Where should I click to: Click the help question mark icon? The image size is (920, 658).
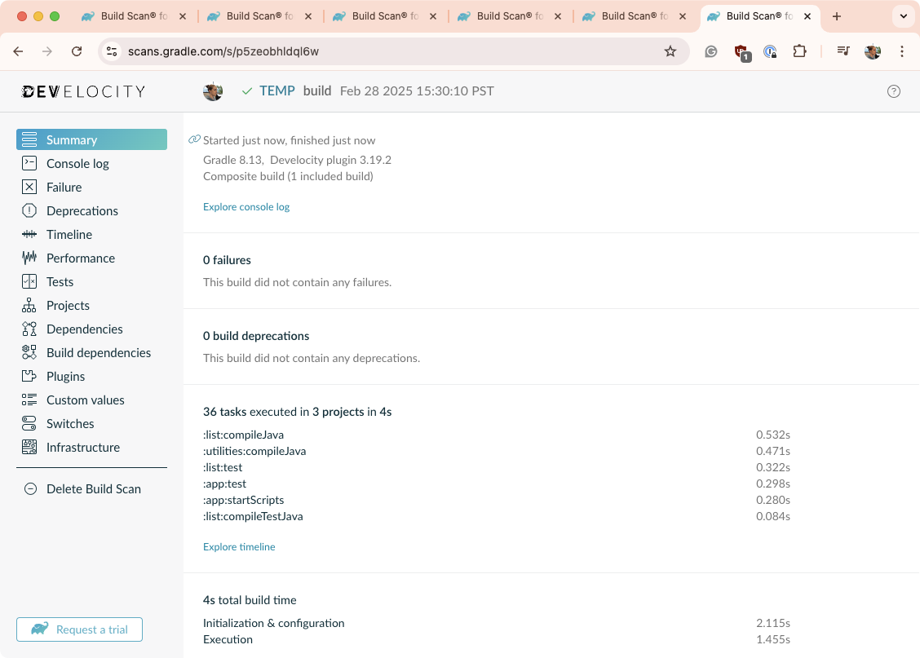(x=893, y=91)
